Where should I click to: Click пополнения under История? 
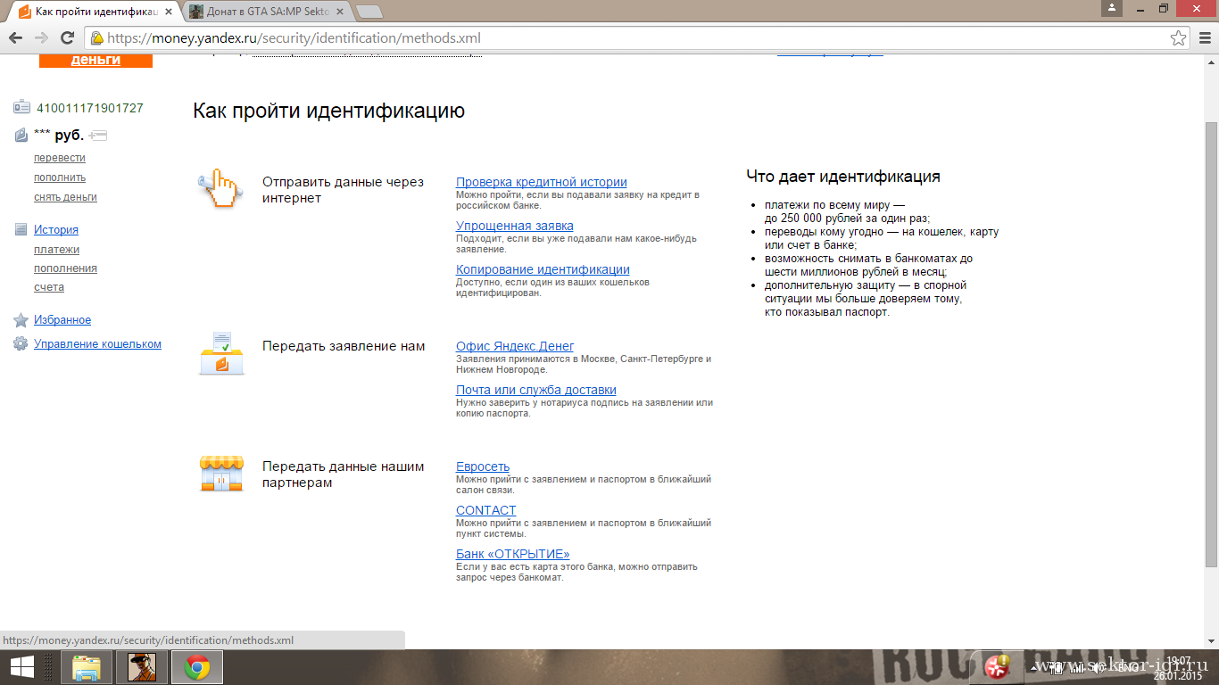tap(65, 268)
